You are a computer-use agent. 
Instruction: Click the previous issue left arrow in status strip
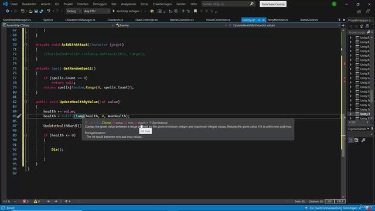pos(49,202)
